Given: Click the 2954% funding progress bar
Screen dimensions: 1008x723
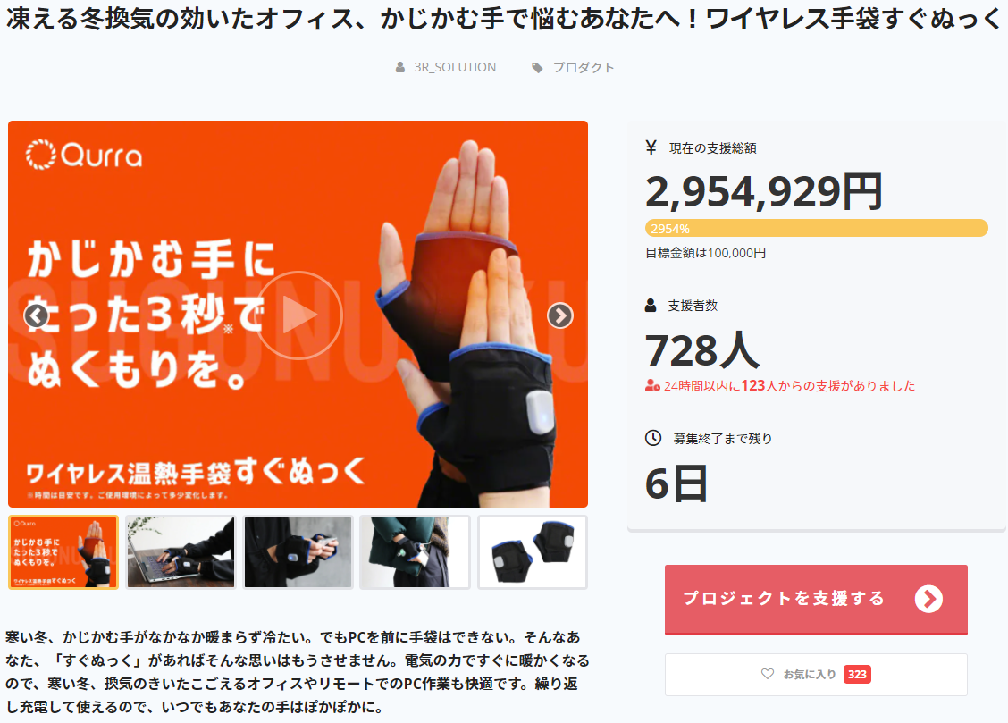Looking at the screenshot, I should [x=817, y=228].
